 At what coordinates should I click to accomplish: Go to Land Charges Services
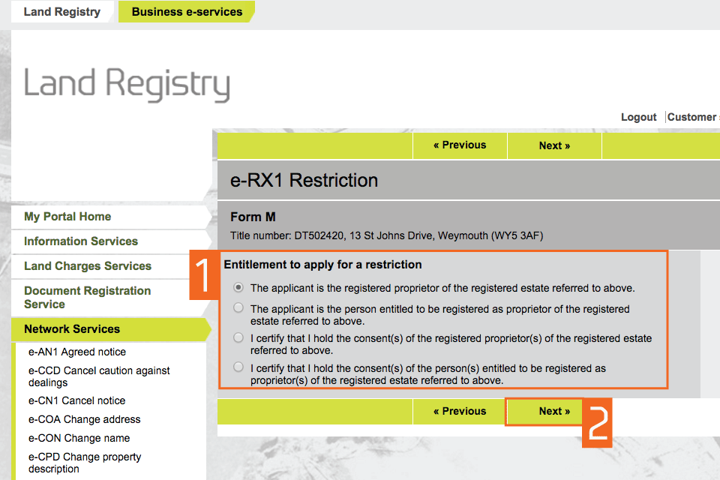88,266
